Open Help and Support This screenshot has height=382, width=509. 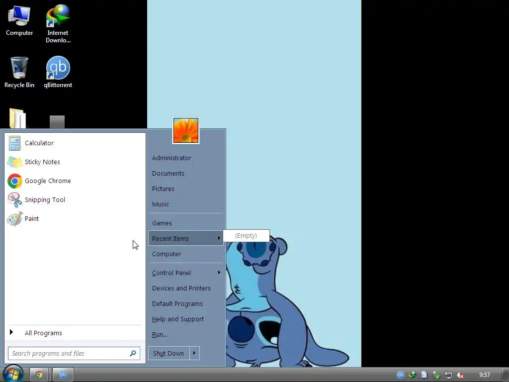(x=186, y=319)
